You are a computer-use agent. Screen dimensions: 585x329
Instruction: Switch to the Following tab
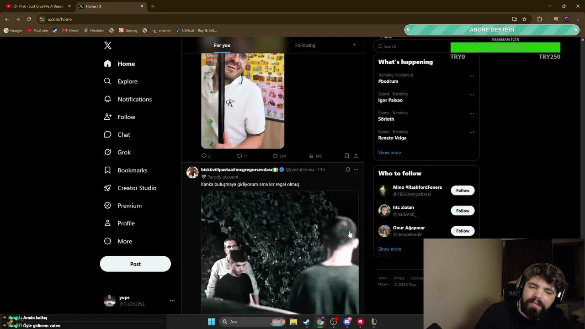coord(305,45)
